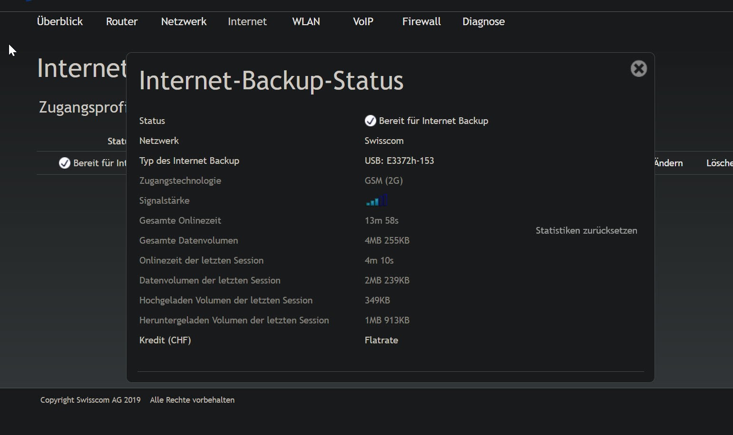Select the Internet tab
The image size is (733, 435).
pos(247,22)
